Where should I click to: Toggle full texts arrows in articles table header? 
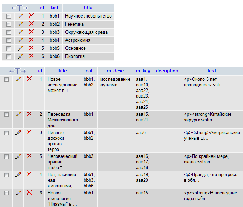coord(18,71)
